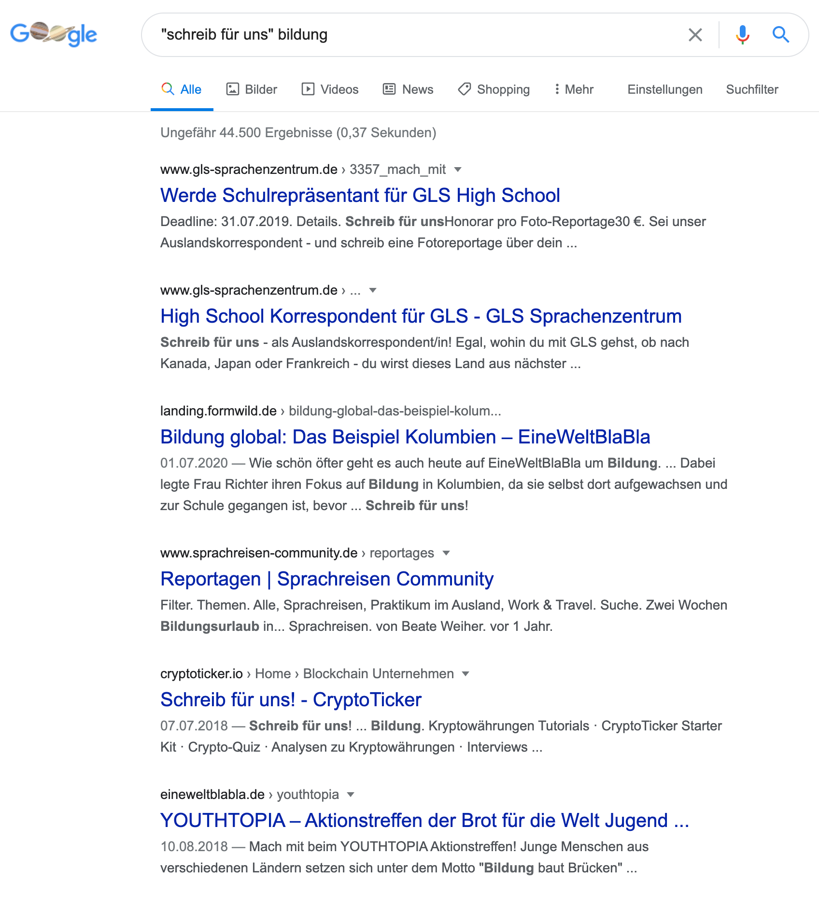819x898 pixels.
Task: Click the '10.08.2018' date in YOUTHTOPIA snippet
Action: tap(194, 847)
